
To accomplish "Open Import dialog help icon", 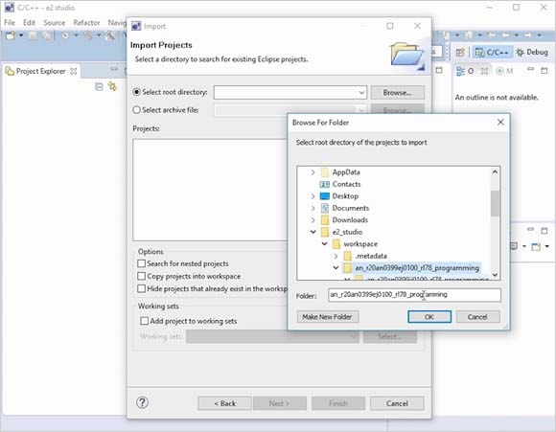I will tap(142, 402).
